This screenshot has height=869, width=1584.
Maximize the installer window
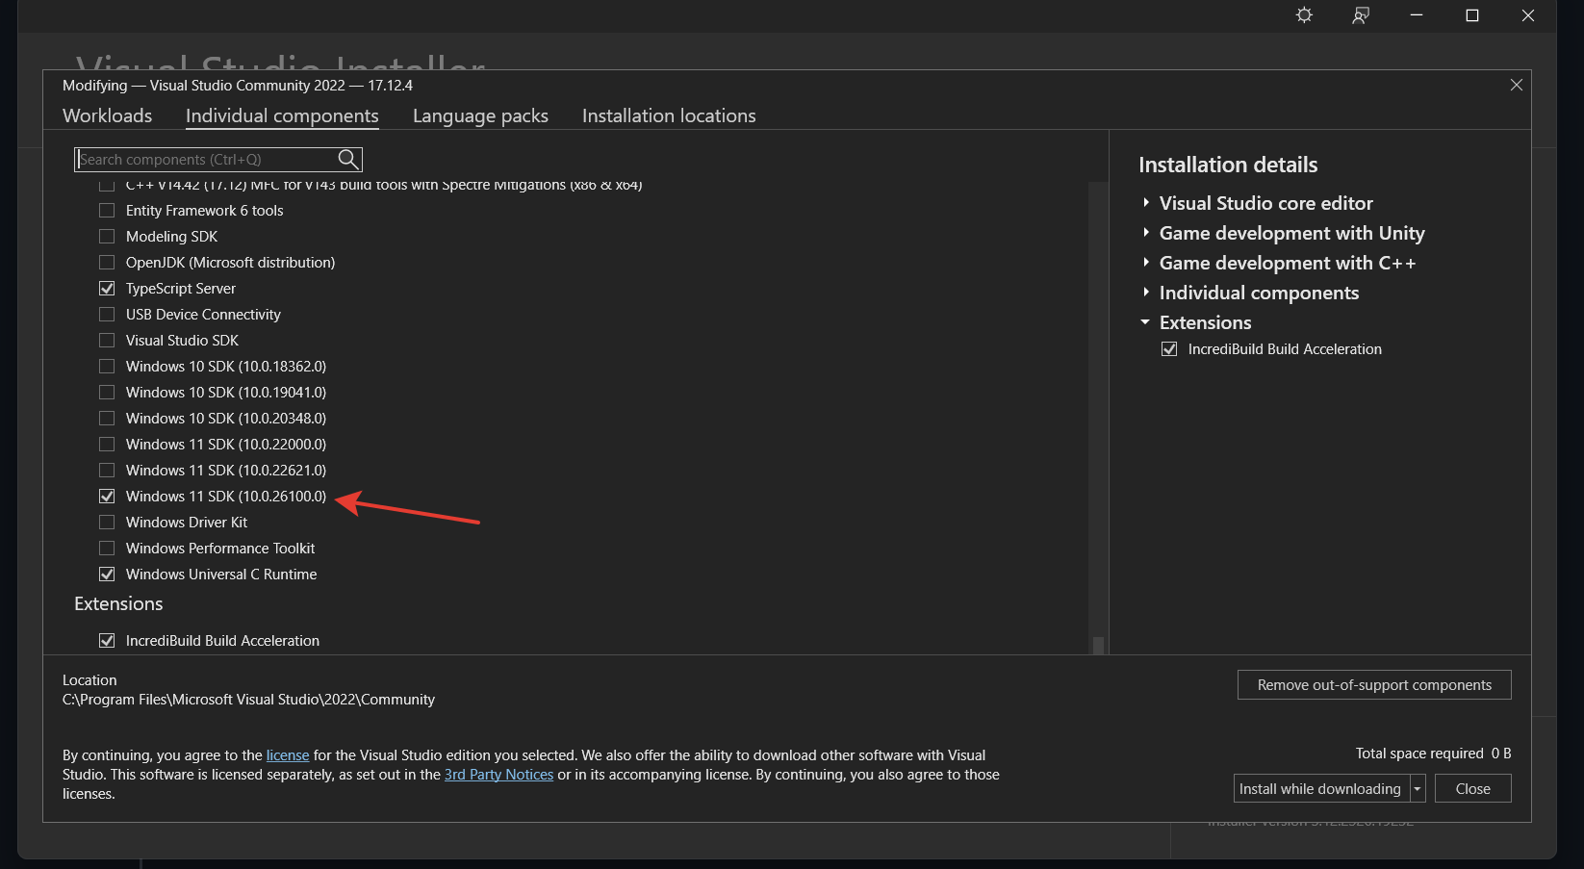1471,15
